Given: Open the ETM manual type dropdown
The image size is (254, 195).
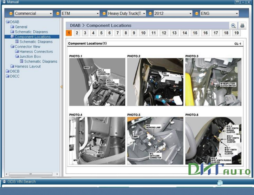Looking at the screenshot, I should [80, 13].
